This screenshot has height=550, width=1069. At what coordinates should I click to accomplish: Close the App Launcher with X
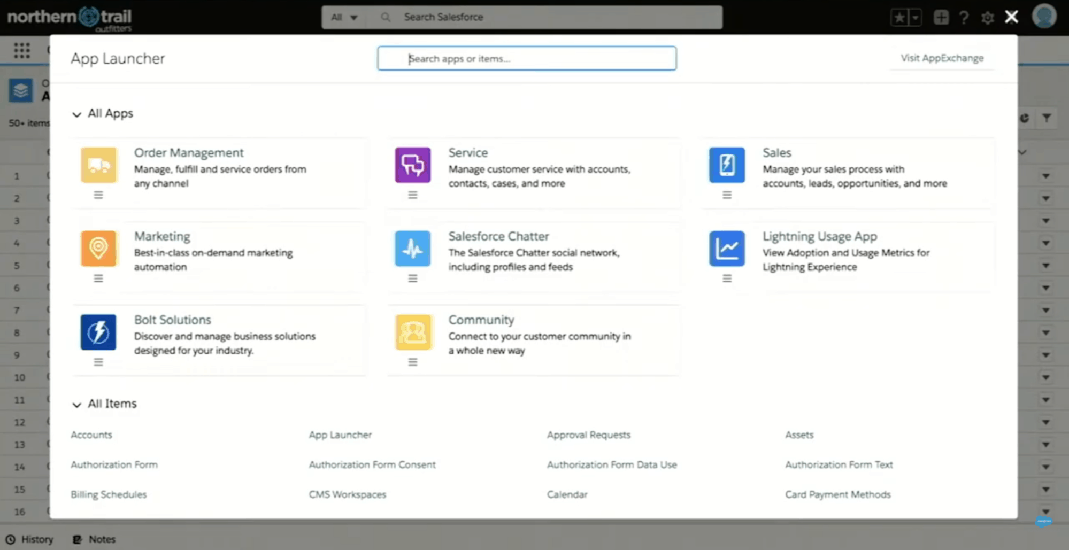pos(1011,17)
